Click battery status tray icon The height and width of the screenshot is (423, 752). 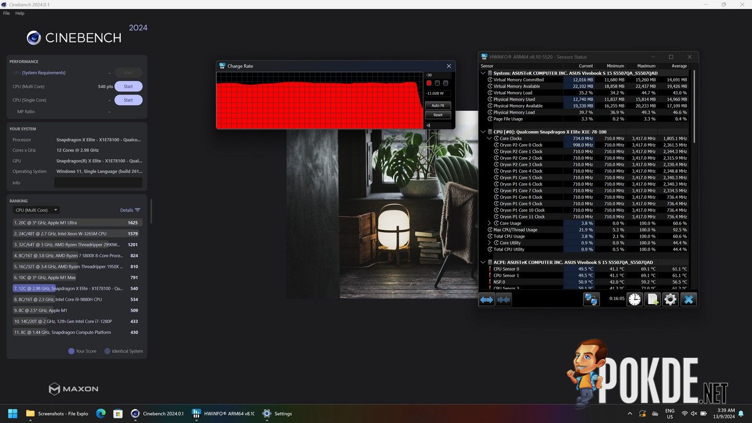pyautogui.click(x=703, y=414)
